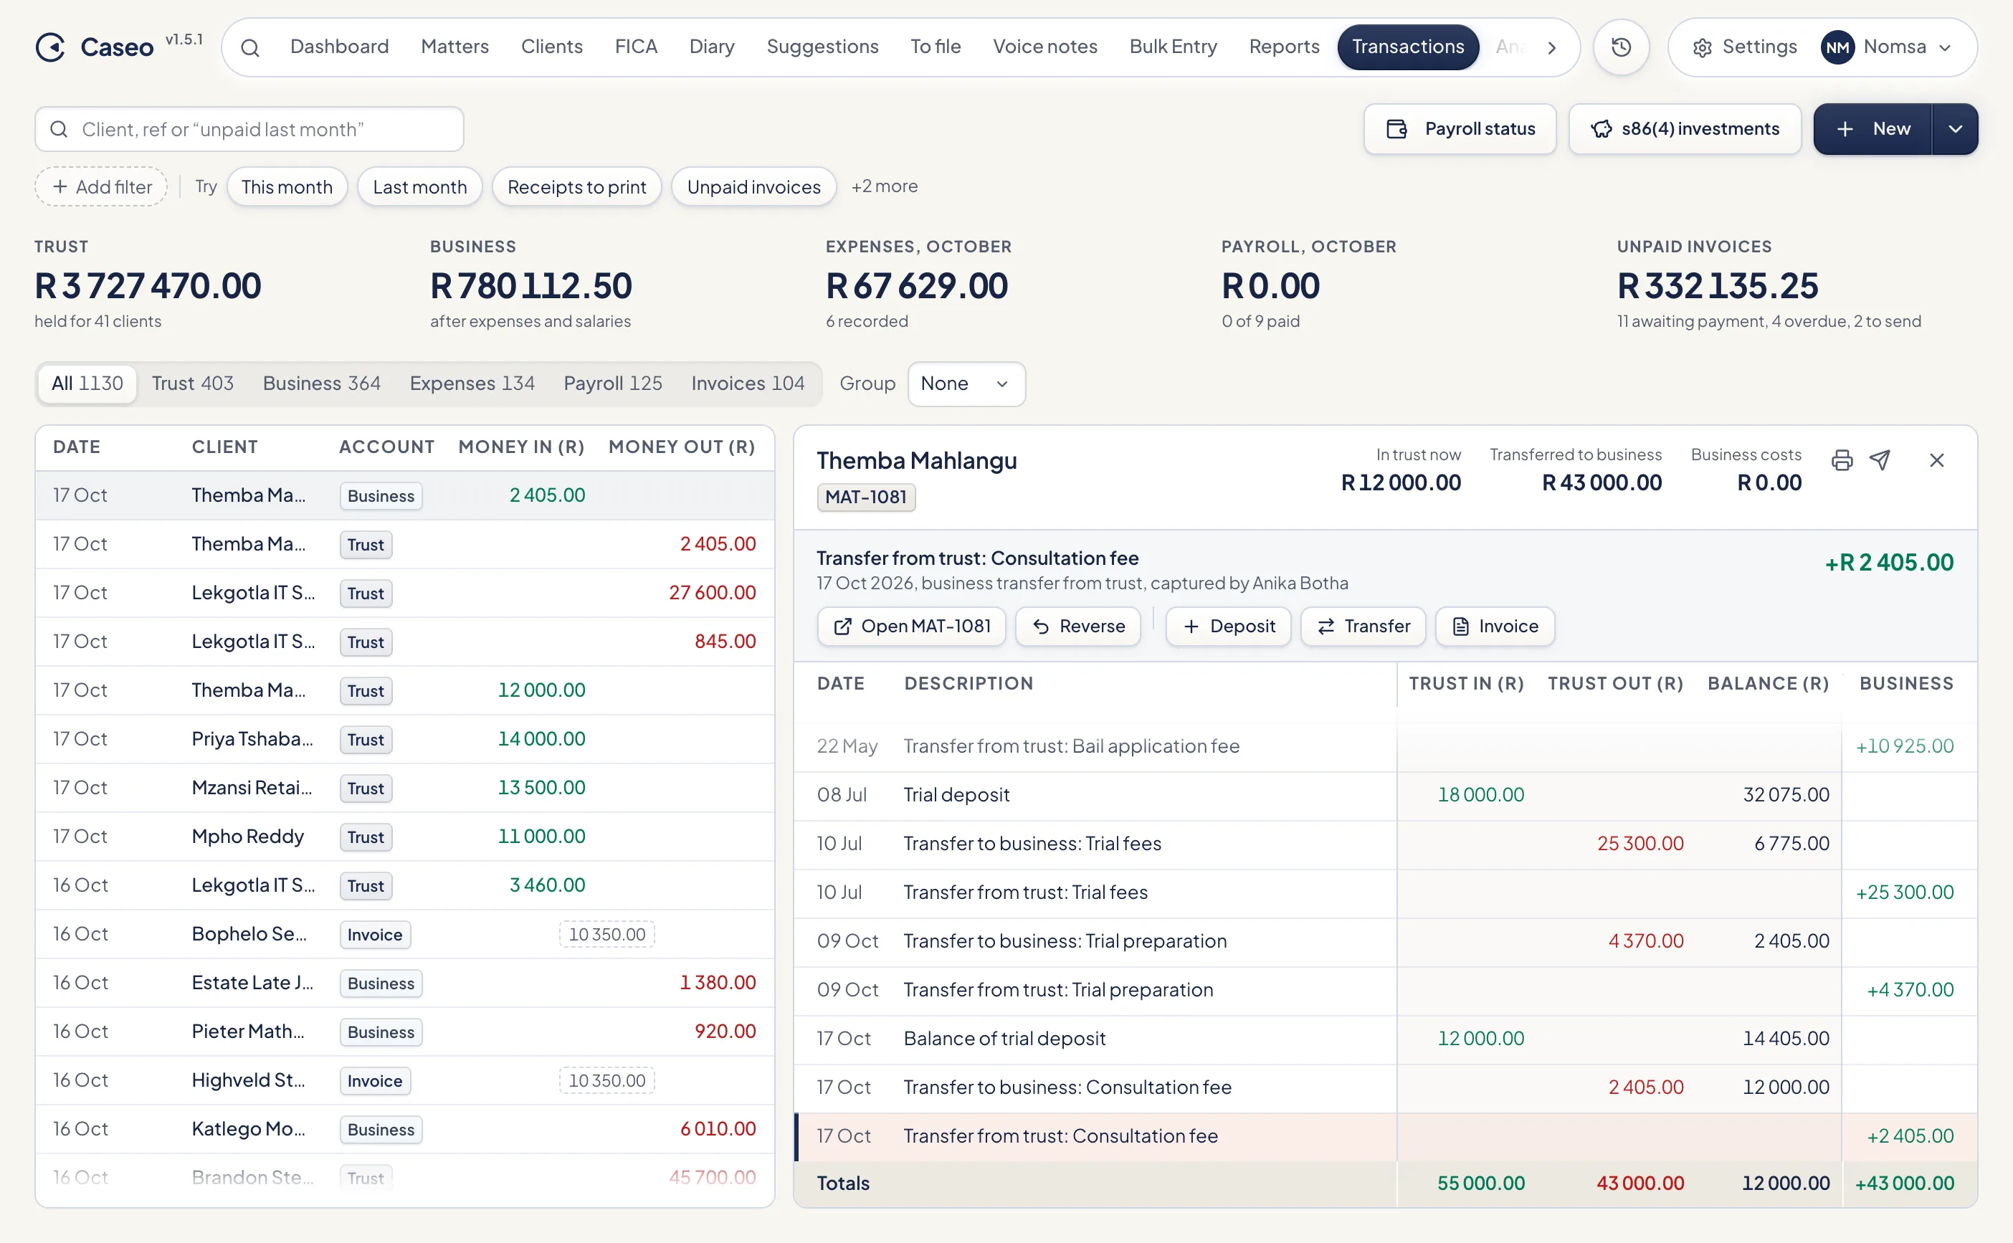Select Themba Ma... Business row 2 405.00
2013x1243 pixels.
click(x=404, y=496)
